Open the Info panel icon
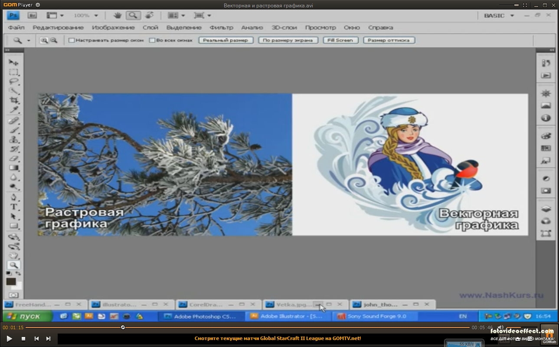This screenshot has width=559, height=347. point(546,118)
